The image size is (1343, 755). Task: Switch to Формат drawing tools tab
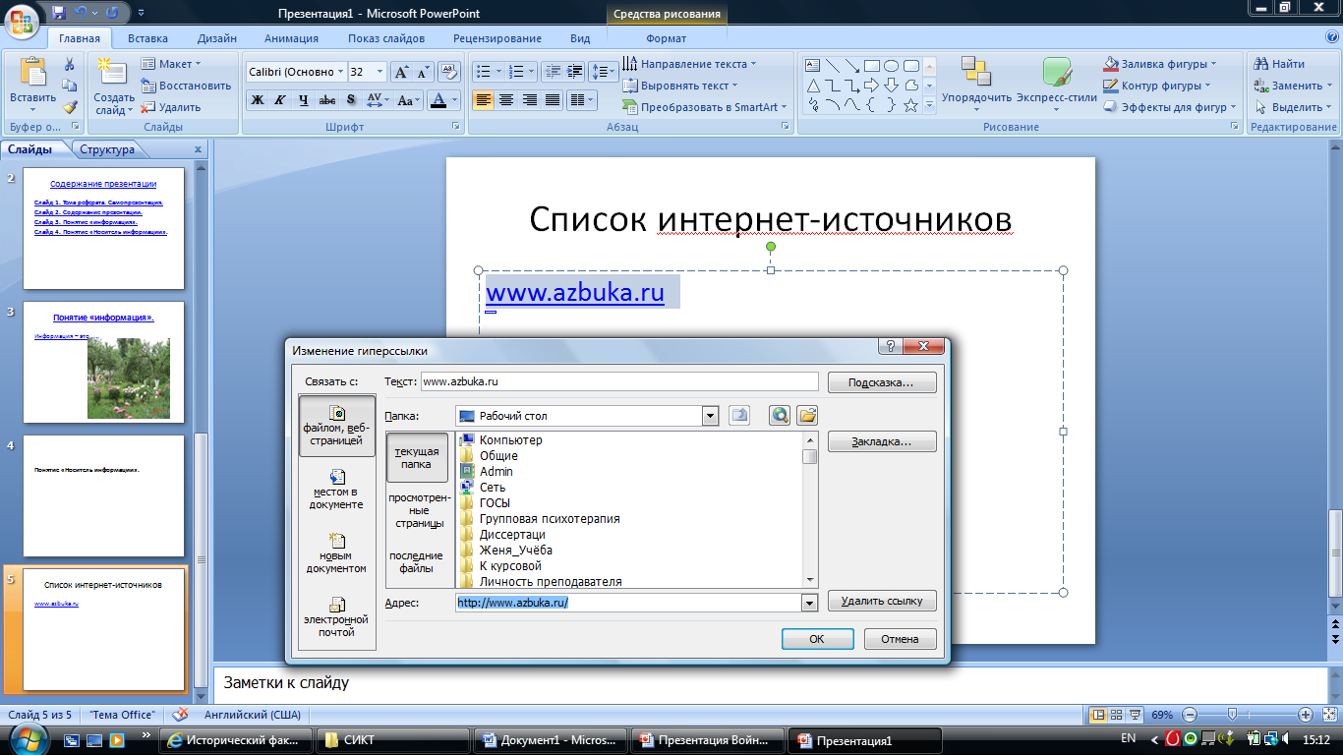(667, 38)
